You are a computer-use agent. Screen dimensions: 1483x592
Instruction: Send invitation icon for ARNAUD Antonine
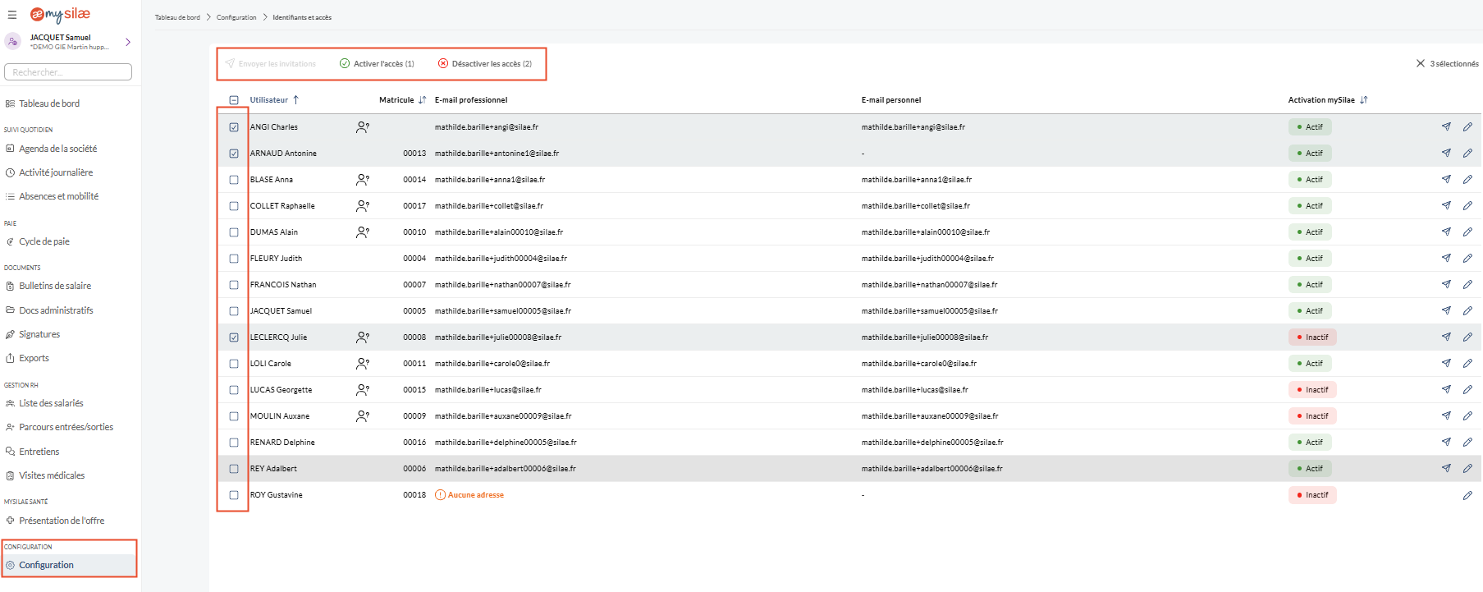[1446, 153]
